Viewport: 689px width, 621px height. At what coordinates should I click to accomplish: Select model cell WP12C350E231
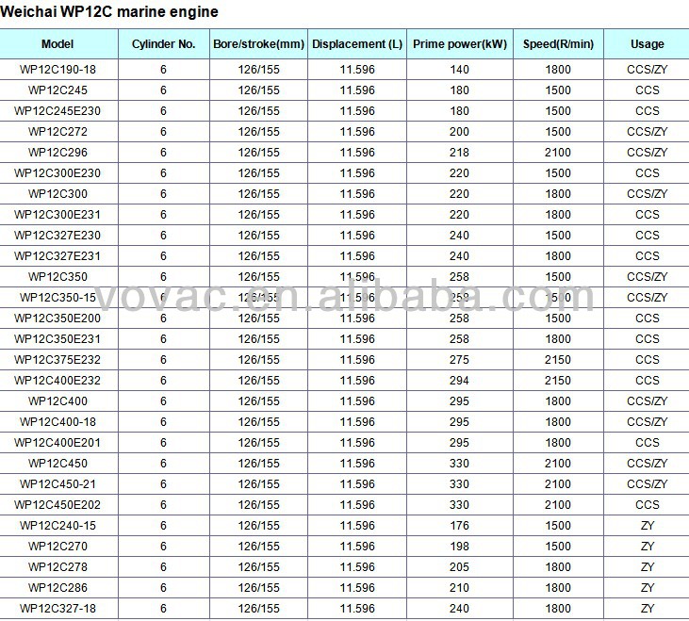57,338
